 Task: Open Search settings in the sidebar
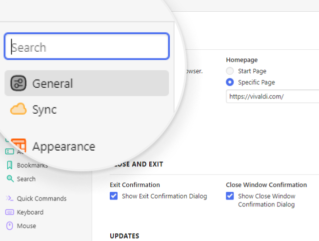(26, 179)
